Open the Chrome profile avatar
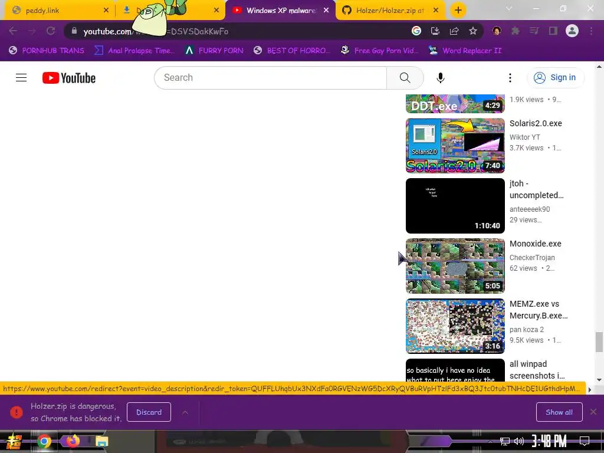 pos(572,31)
